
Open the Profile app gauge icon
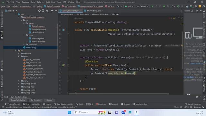click(172, 6)
